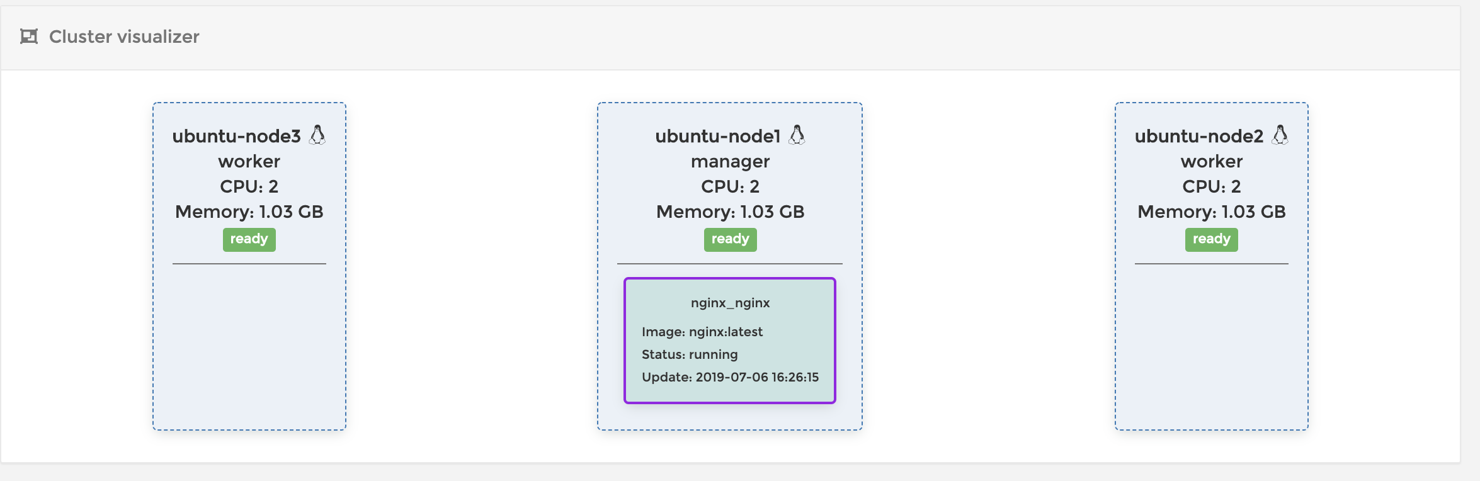Viewport: 1480px width, 481px height.
Task: Click the ready badge on ubuntu-node2
Action: pyautogui.click(x=1211, y=239)
